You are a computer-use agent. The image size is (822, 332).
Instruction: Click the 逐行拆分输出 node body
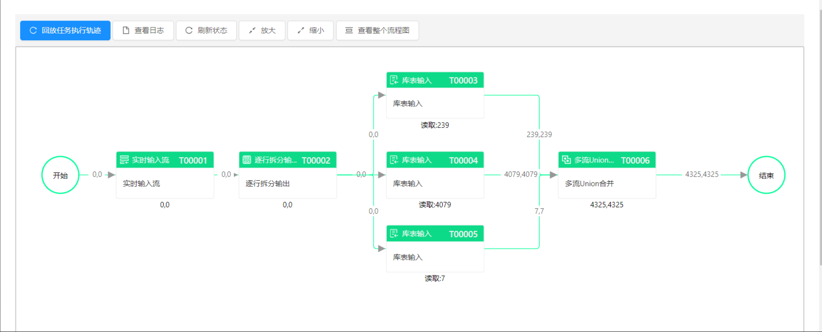point(288,183)
